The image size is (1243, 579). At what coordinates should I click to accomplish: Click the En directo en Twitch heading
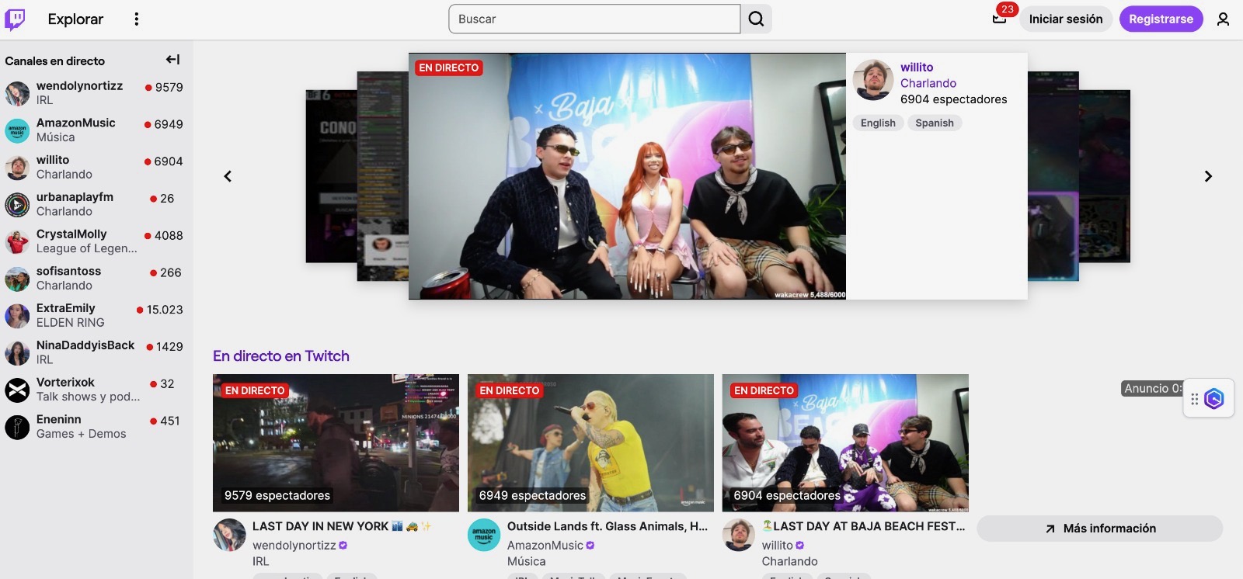[x=281, y=356]
